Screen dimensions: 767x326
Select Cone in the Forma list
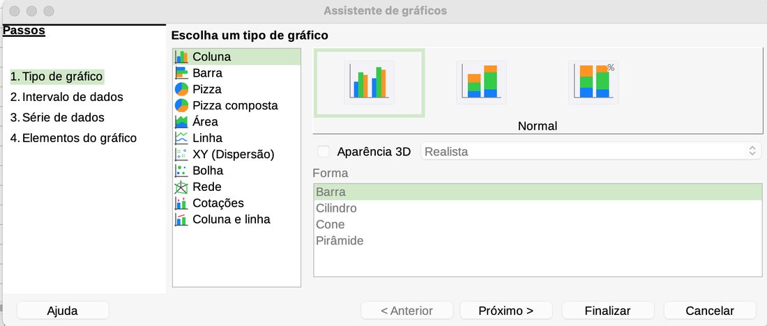pyautogui.click(x=538, y=224)
